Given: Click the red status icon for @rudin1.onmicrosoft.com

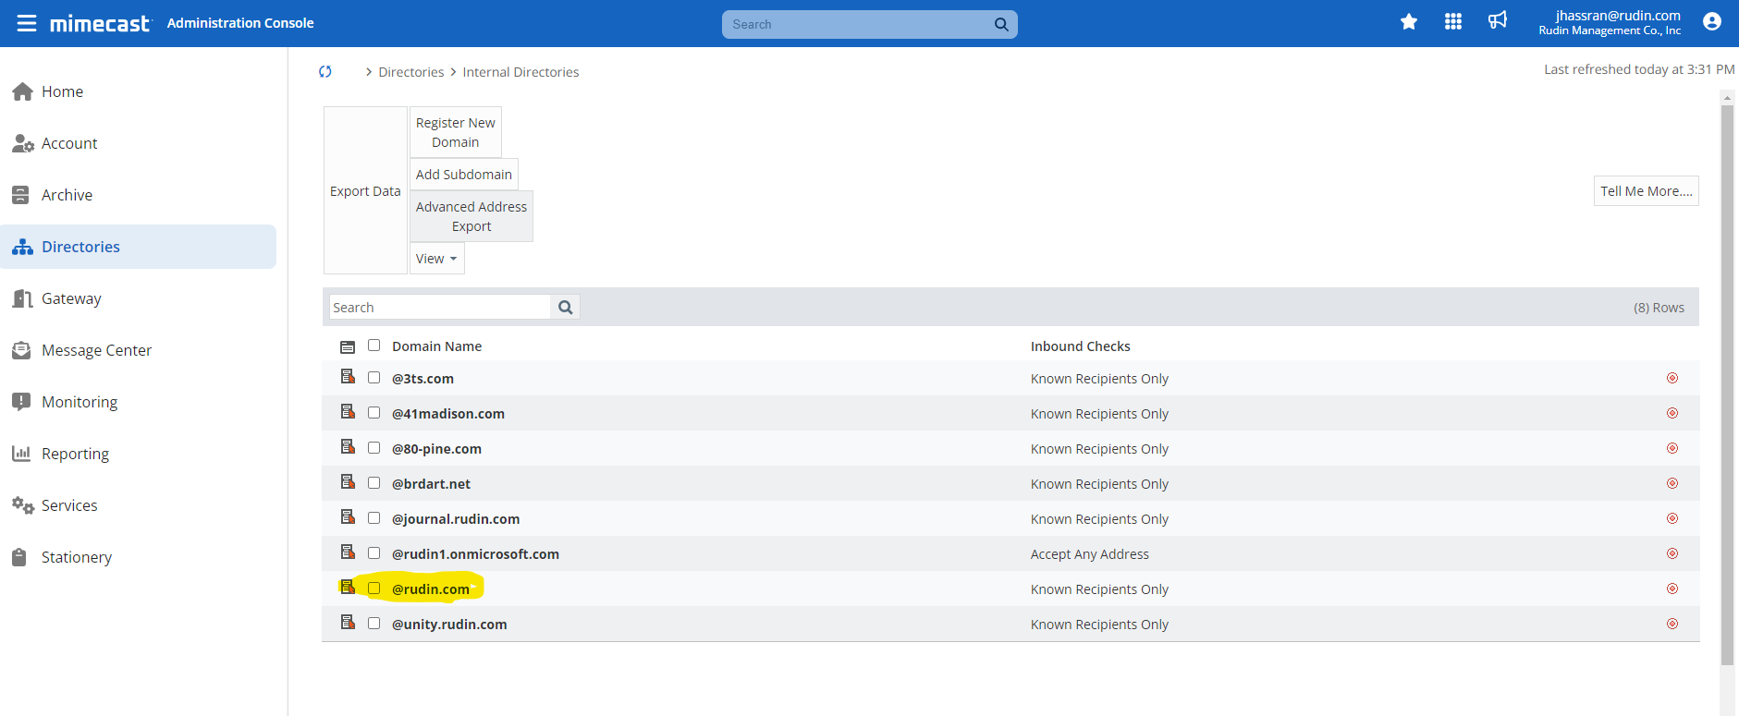Looking at the screenshot, I should click(1672, 553).
